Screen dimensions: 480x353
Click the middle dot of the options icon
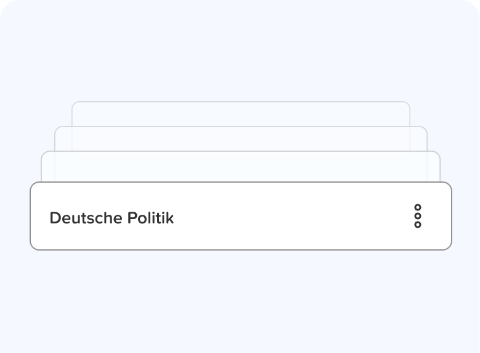tap(418, 216)
